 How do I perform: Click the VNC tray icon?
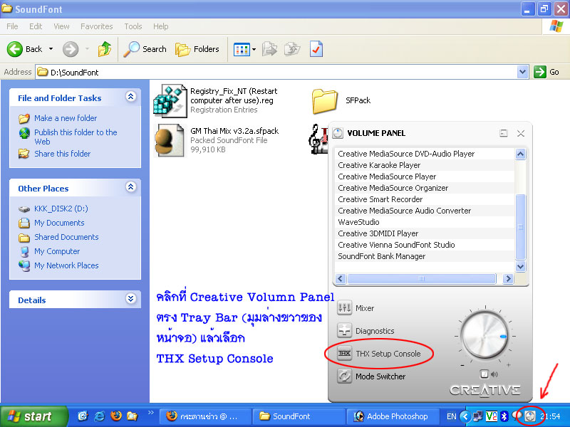coord(492,416)
